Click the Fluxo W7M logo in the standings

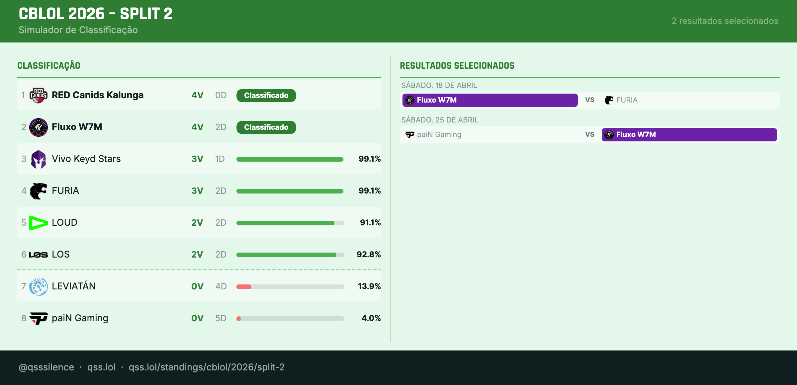(x=39, y=127)
